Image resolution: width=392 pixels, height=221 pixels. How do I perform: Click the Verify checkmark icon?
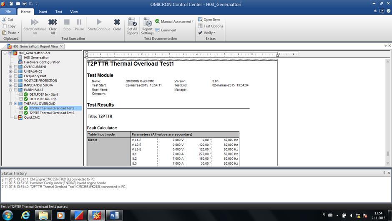[x=200, y=33]
